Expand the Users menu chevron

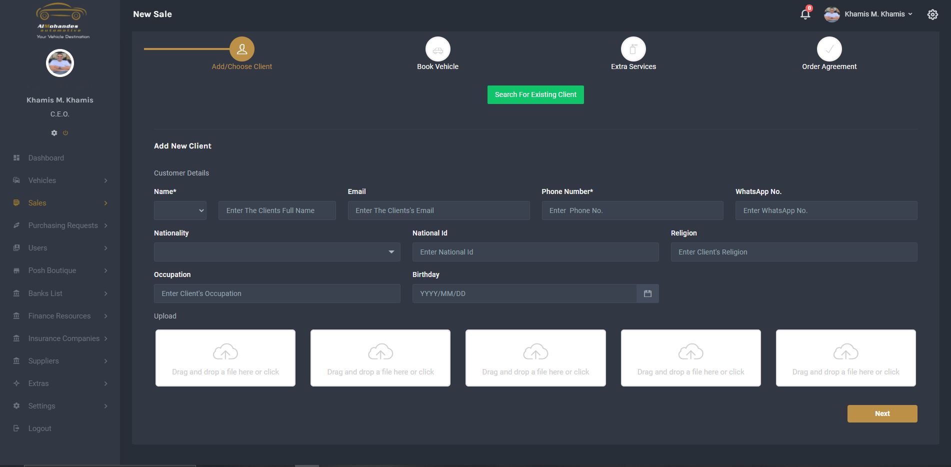105,248
